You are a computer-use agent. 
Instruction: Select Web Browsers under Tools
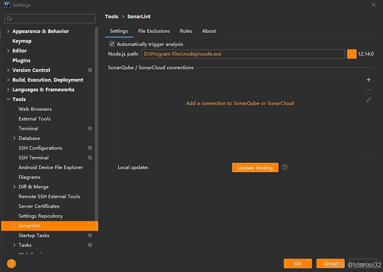pos(35,109)
